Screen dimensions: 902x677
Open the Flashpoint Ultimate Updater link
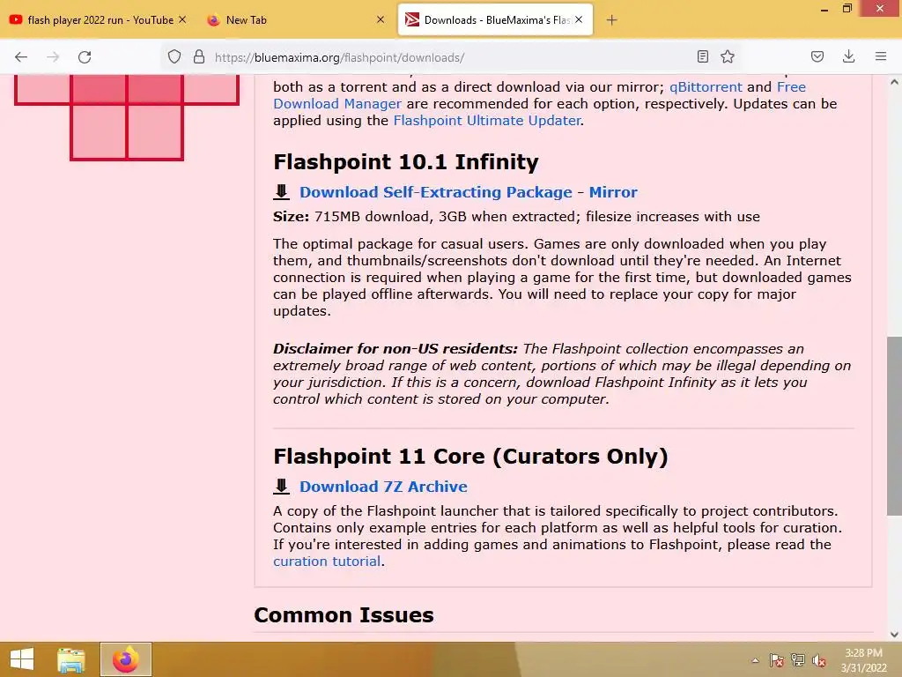[x=486, y=120]
